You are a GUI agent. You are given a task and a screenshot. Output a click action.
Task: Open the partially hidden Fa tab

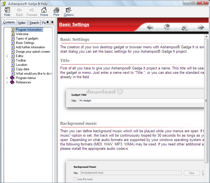point(44,23)
